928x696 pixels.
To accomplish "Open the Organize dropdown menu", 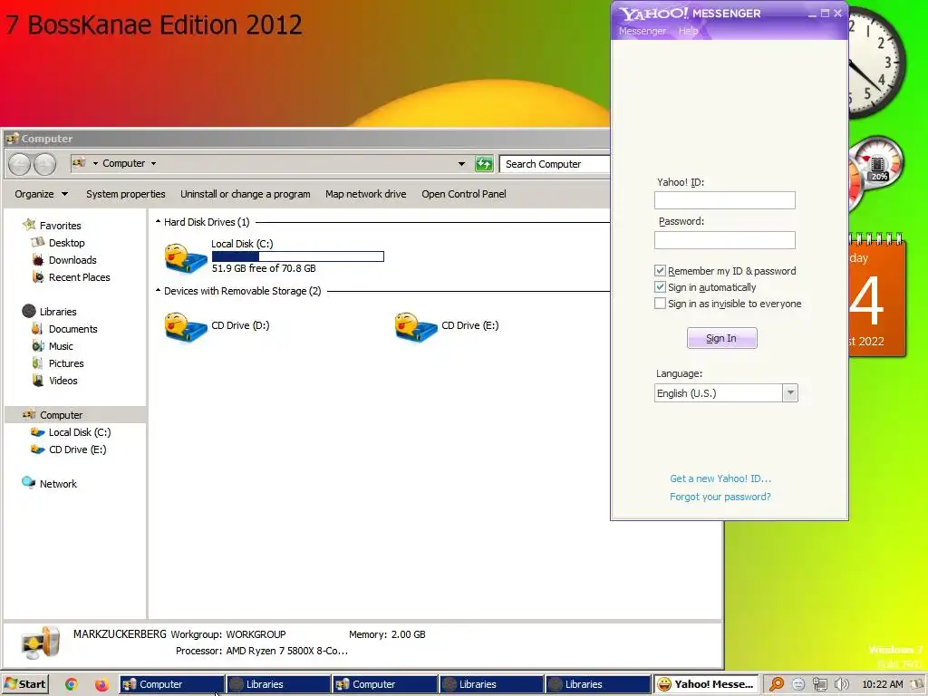I will [x=42, y=194].
